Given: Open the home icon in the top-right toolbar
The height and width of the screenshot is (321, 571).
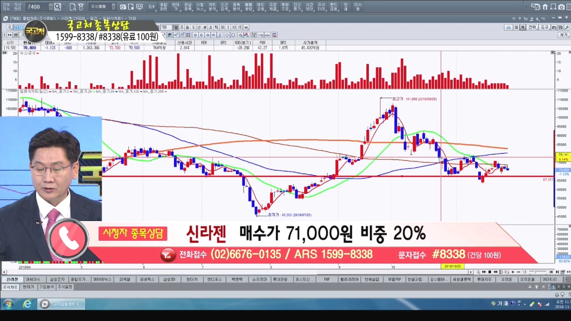Looking at the screenshot, I should 545,7.
